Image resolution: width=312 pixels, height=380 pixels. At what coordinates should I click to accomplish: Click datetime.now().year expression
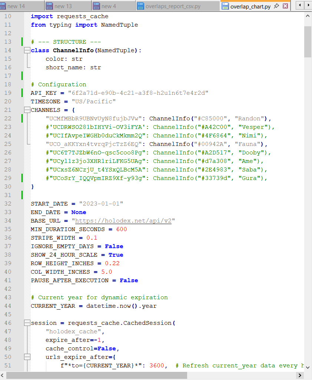coord(122,306)
